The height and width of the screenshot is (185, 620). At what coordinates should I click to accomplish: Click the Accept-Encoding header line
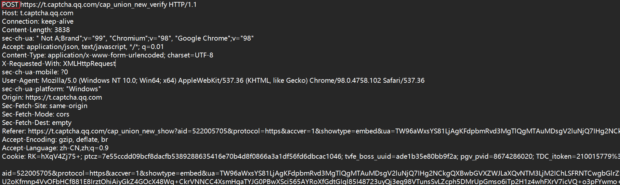(55, 140)
